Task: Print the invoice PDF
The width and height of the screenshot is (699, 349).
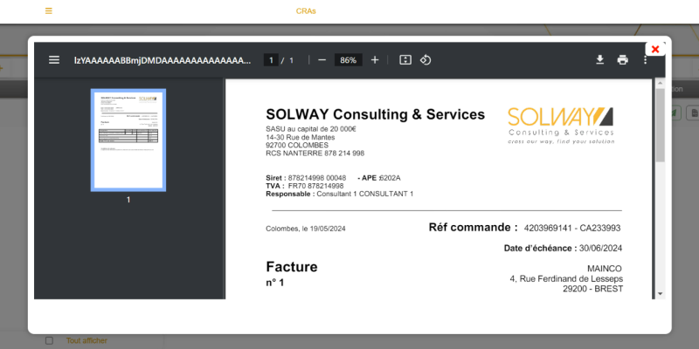Action: tap(623, 60)
